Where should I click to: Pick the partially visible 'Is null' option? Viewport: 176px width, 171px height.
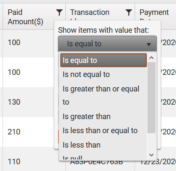[103, 157]
